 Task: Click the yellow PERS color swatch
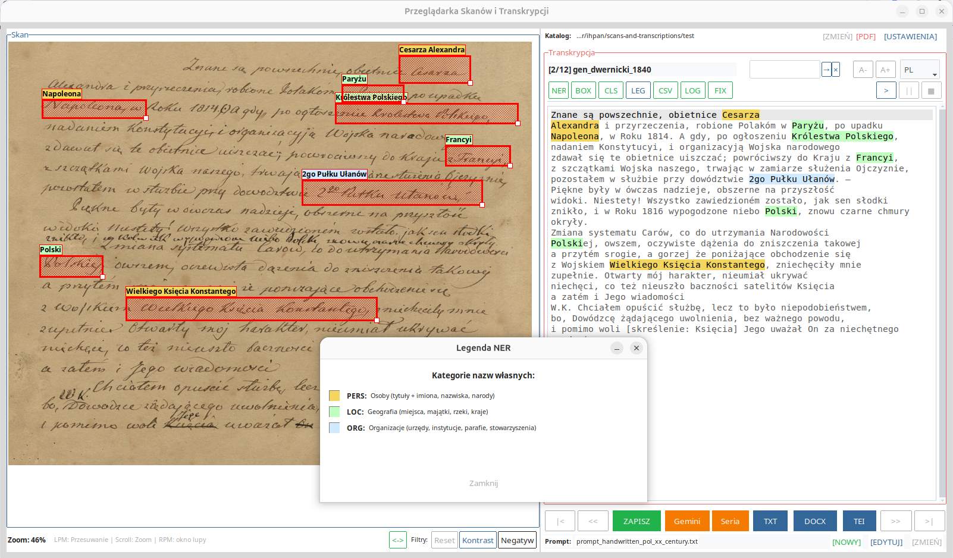coord(334,396)
